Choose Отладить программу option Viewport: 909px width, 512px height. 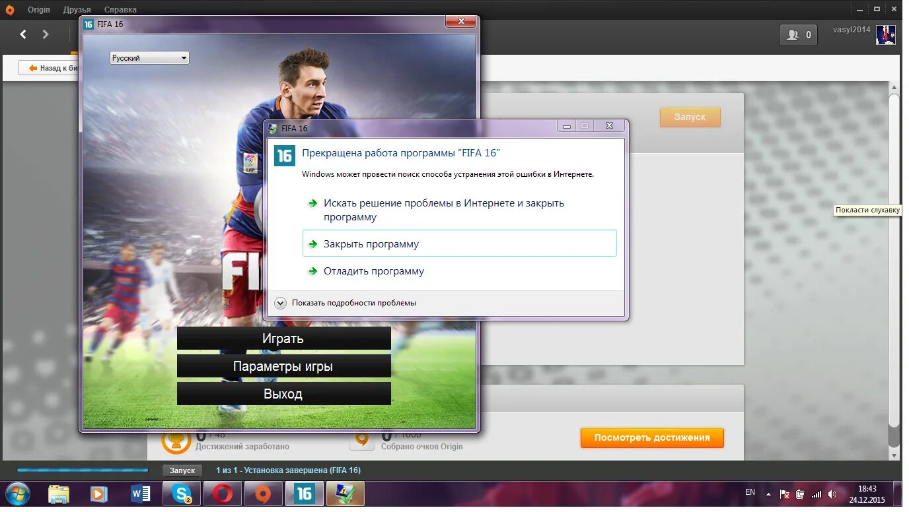[459, 271]
